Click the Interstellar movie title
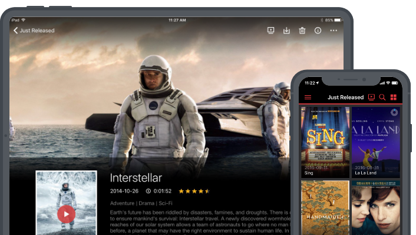 [x=136, y=177]
